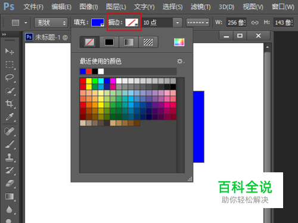The width and height of the screenshot is (298, 223).
Task: Select the Crop tool
Action: [10, 104]
